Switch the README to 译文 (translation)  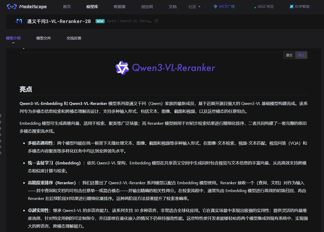301,55
